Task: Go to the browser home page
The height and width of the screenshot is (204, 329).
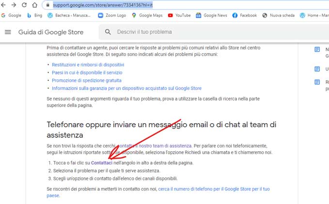Action: (x=34, y=5)
